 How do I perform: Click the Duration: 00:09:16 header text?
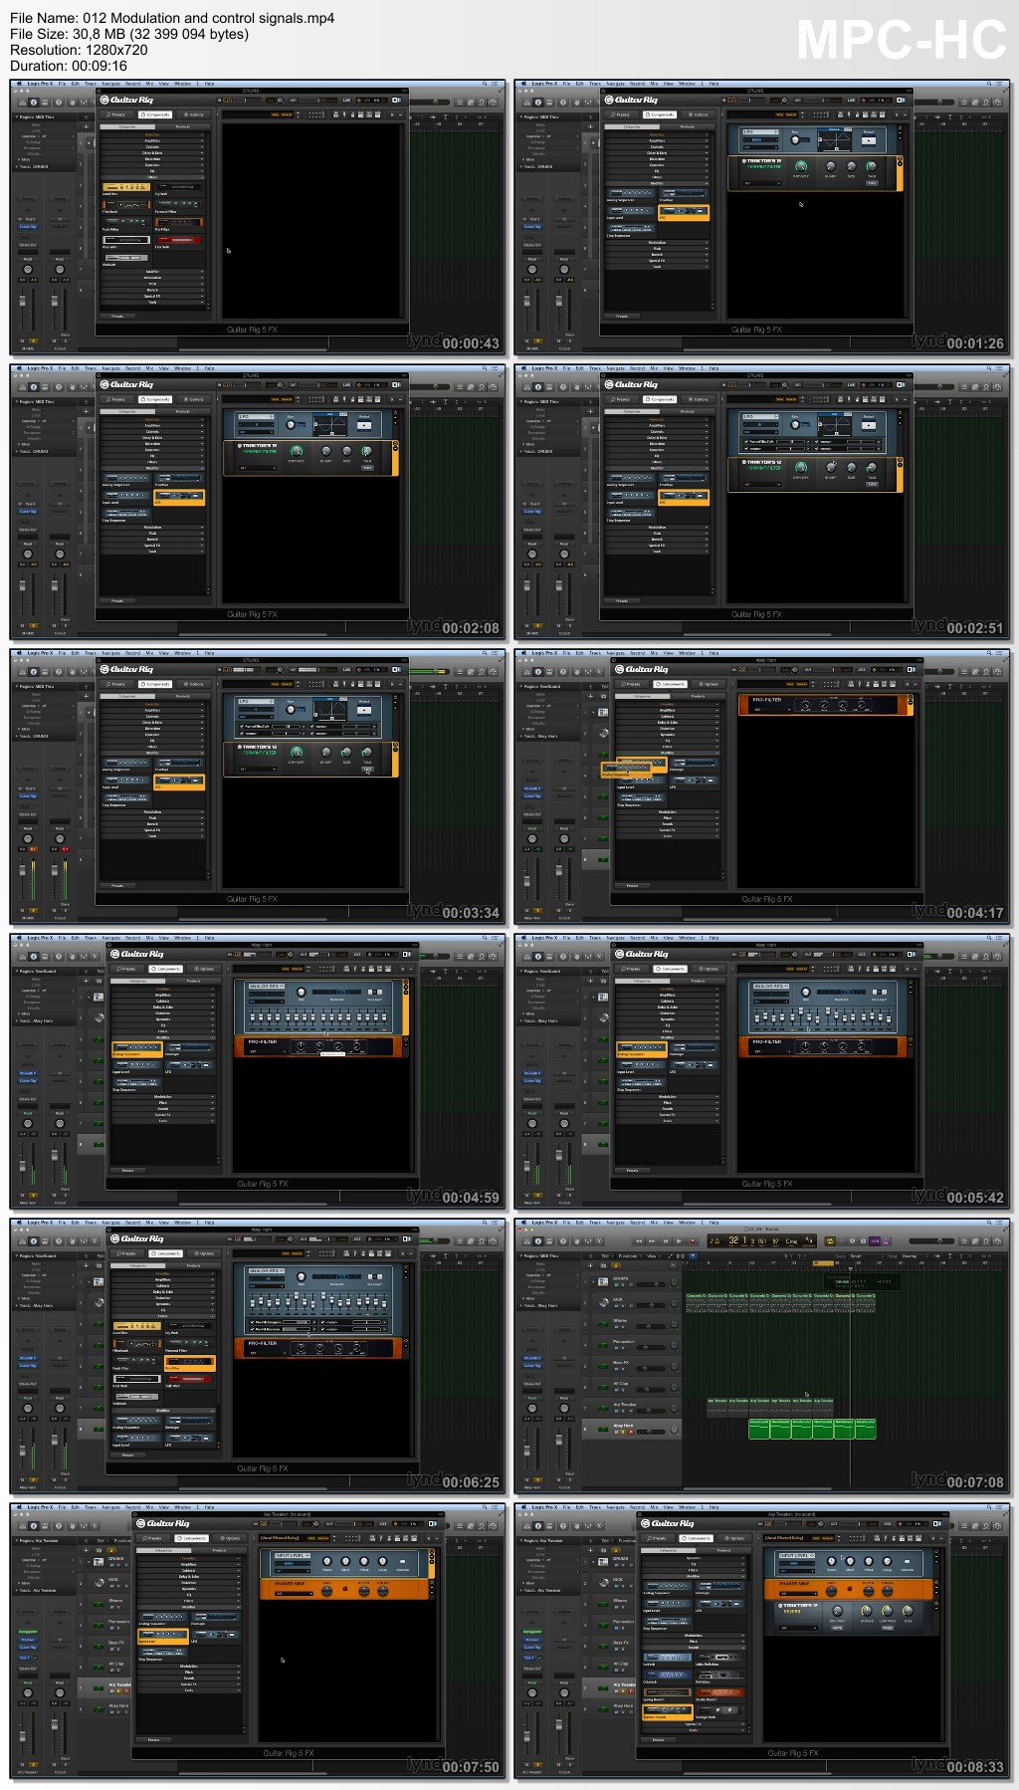pos(69,66)
